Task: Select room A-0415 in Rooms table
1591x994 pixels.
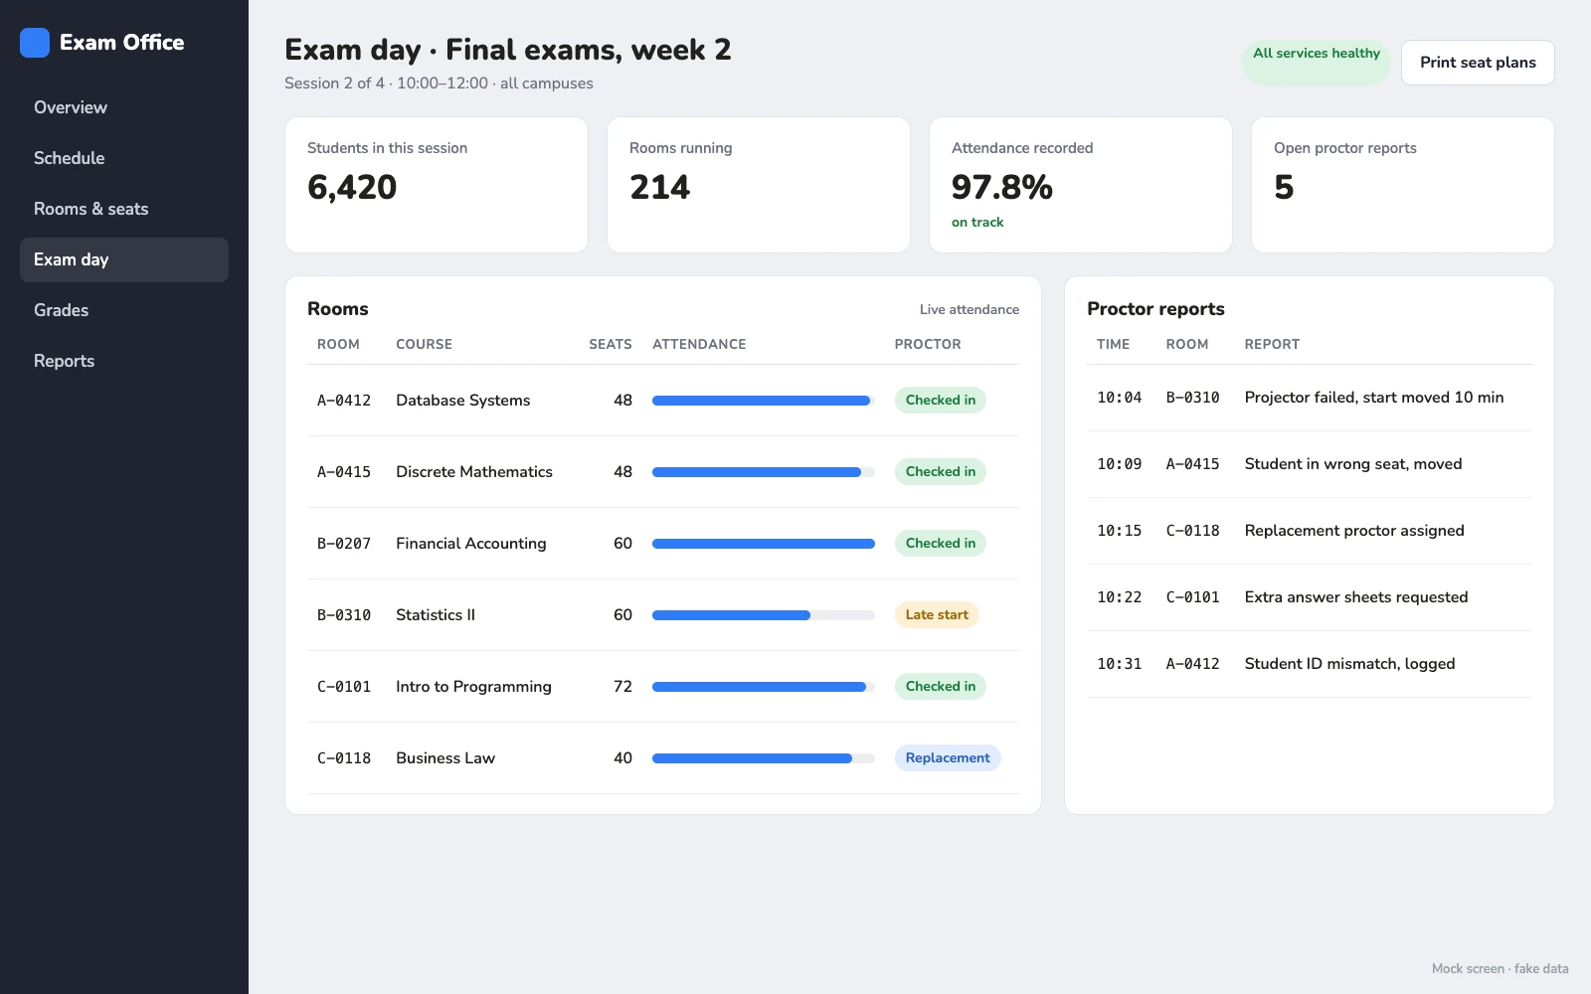Action: (344, 472)
